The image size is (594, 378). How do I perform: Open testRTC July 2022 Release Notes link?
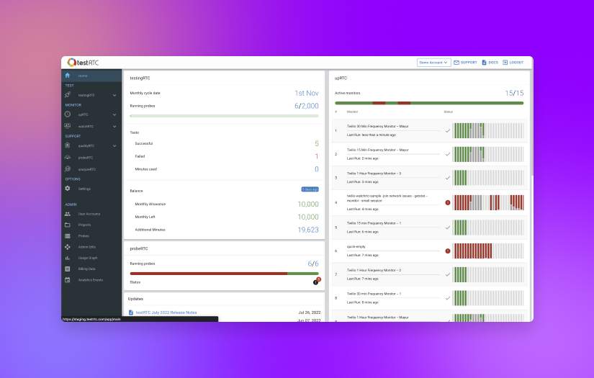[166, 312]
